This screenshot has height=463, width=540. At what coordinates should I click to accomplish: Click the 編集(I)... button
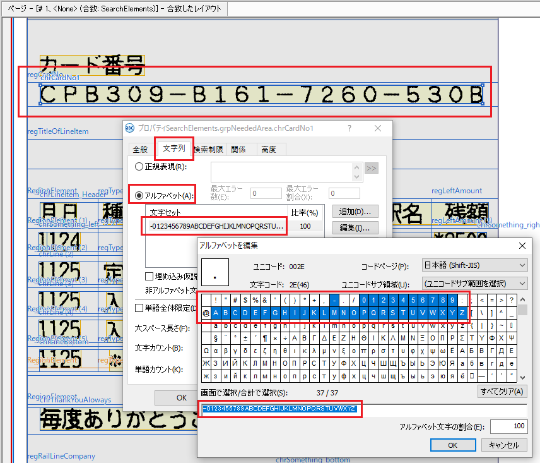(x=355, y=227)
